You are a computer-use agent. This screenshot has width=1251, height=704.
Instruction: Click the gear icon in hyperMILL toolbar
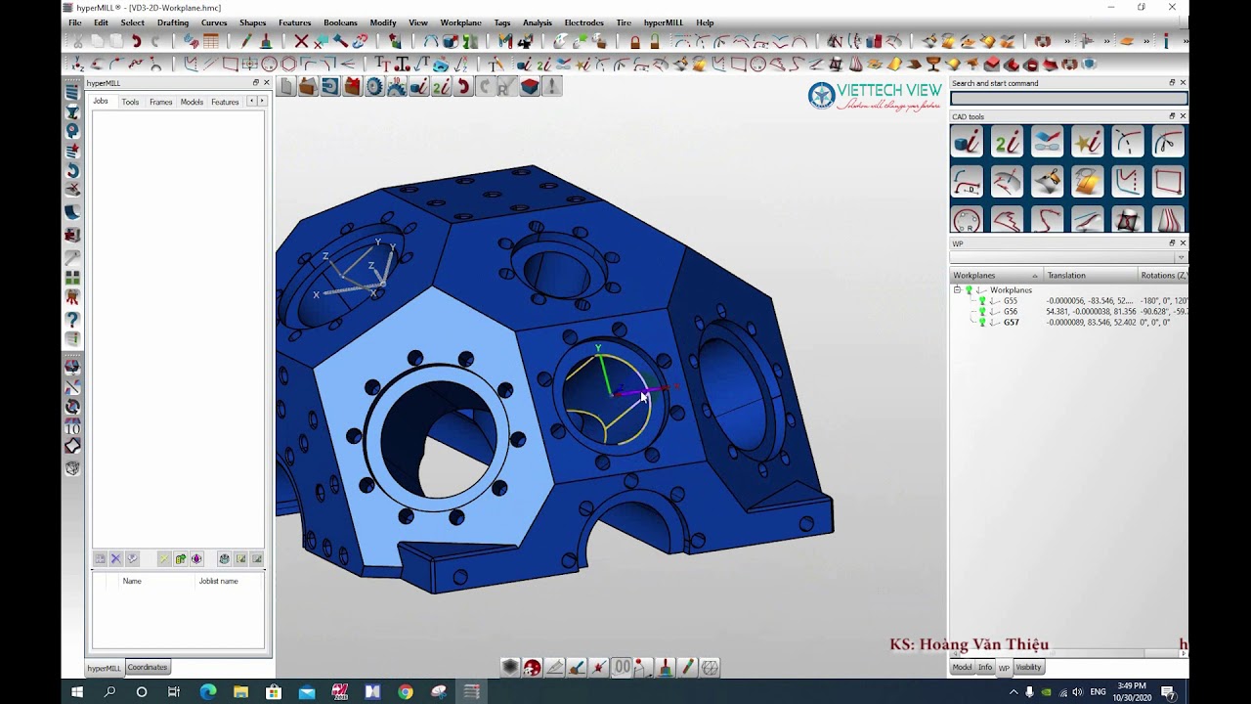pos(373,86)
